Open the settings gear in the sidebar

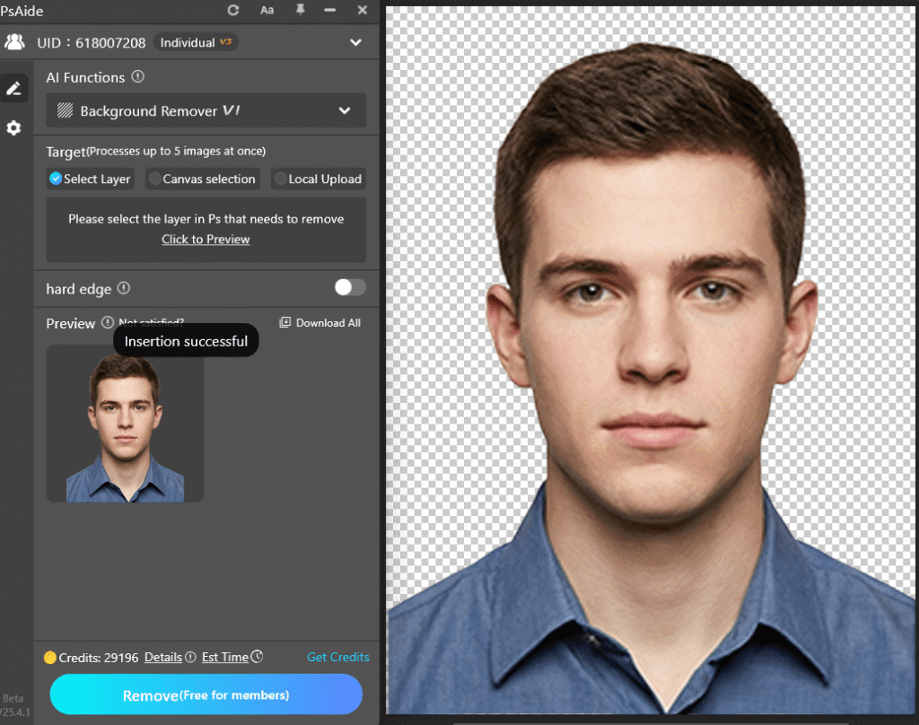point(13,127)
